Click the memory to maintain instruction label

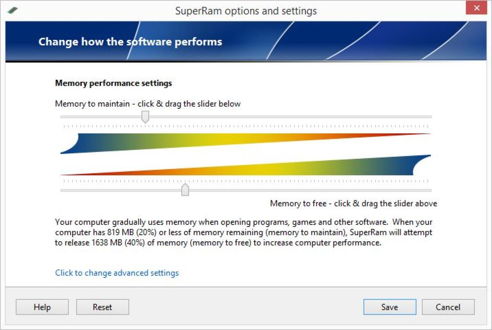(x=148, y=104)
